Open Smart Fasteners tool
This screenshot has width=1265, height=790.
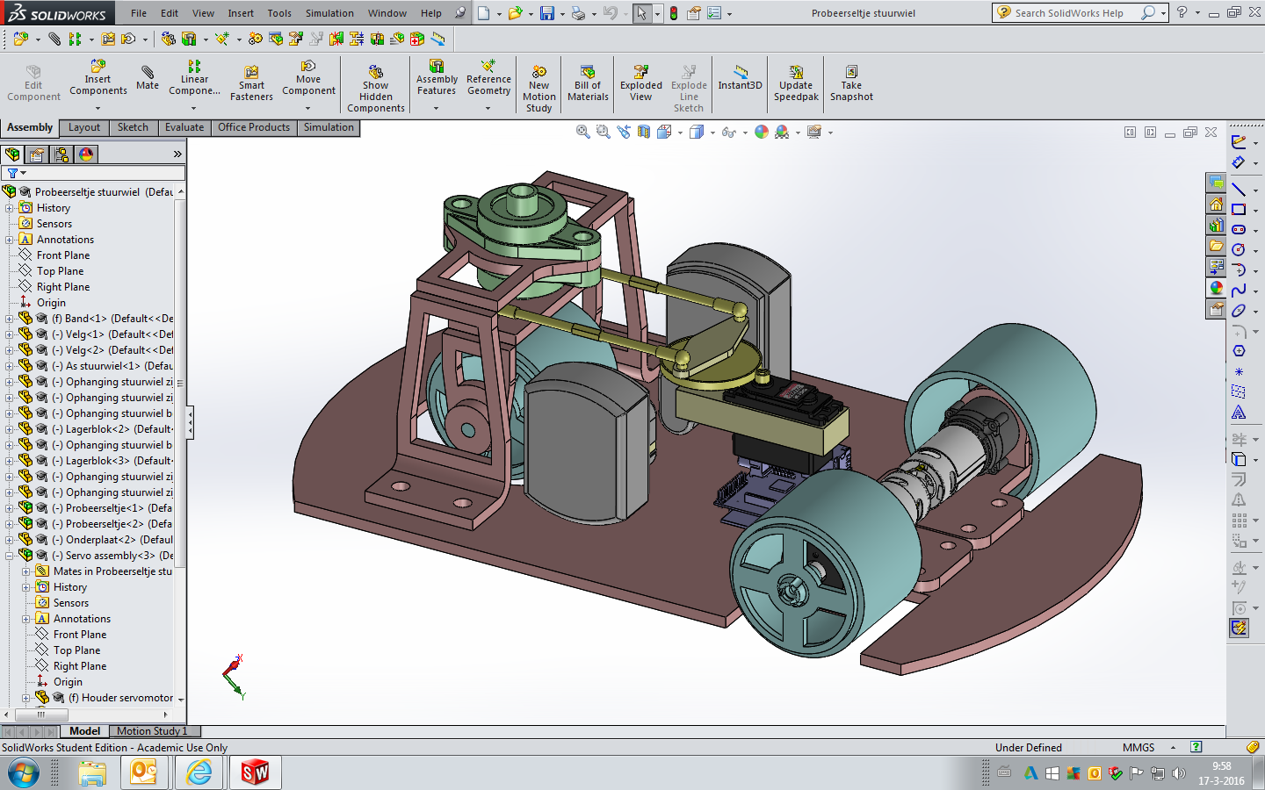(x=251, y=83)
